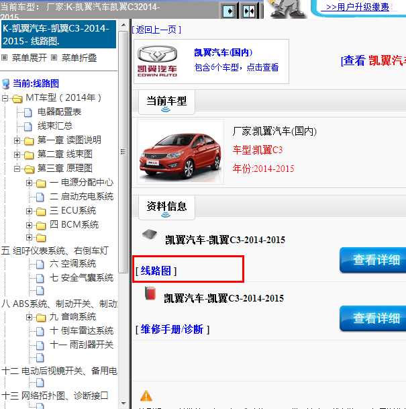Click the red book icon beside 维修手册 entry
406x409 pixels.
[150, 293]
